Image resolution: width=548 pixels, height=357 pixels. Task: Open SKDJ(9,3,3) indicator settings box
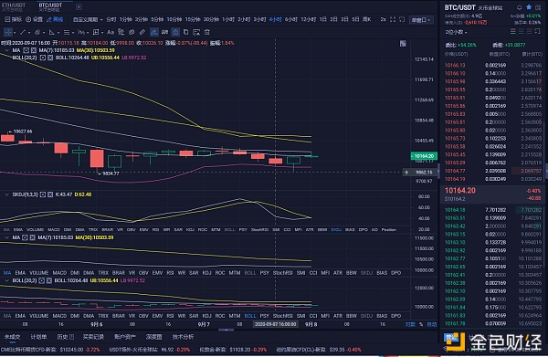tap(43, 194)
